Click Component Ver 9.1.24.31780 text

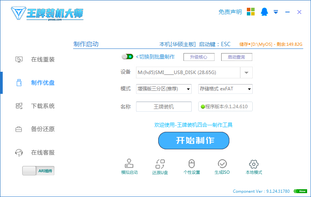click(261, 191)
